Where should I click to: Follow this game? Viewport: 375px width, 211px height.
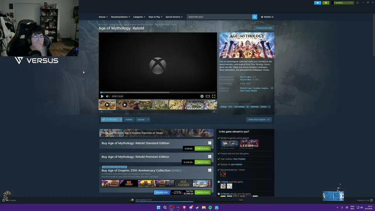click(x=129, y=120)
